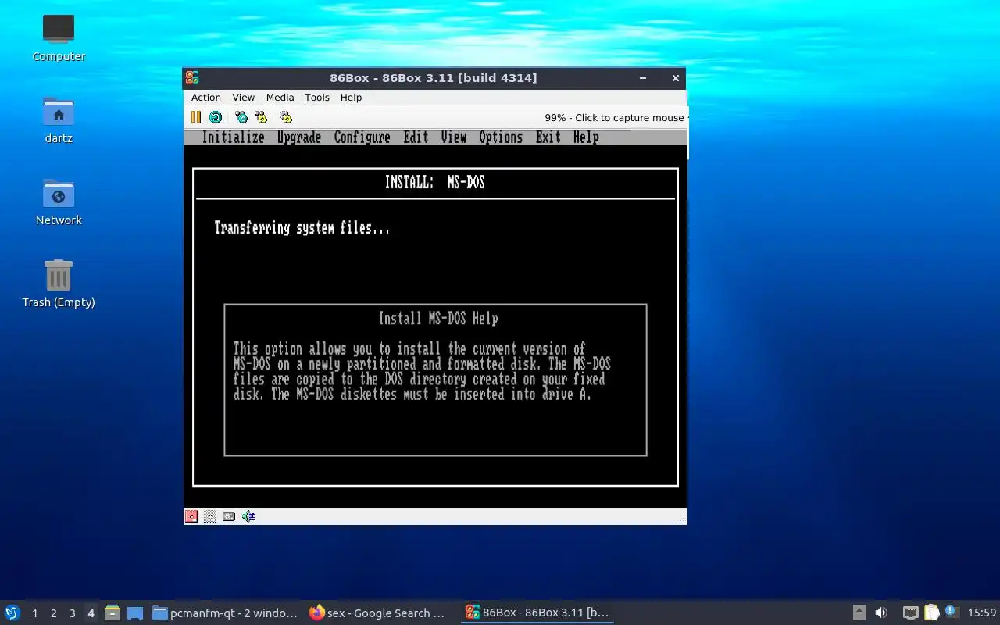Click "99% - Click to capture mouse" text

[614, 118]
